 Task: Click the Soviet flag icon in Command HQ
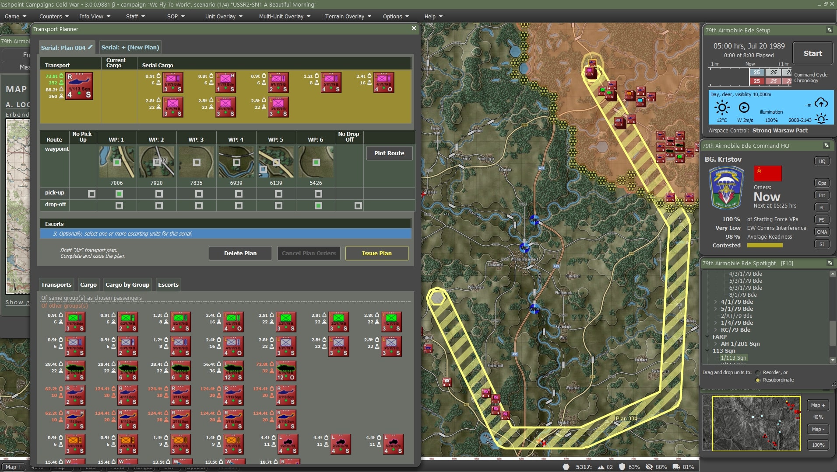pyautogui.click(x=767, y=174)
